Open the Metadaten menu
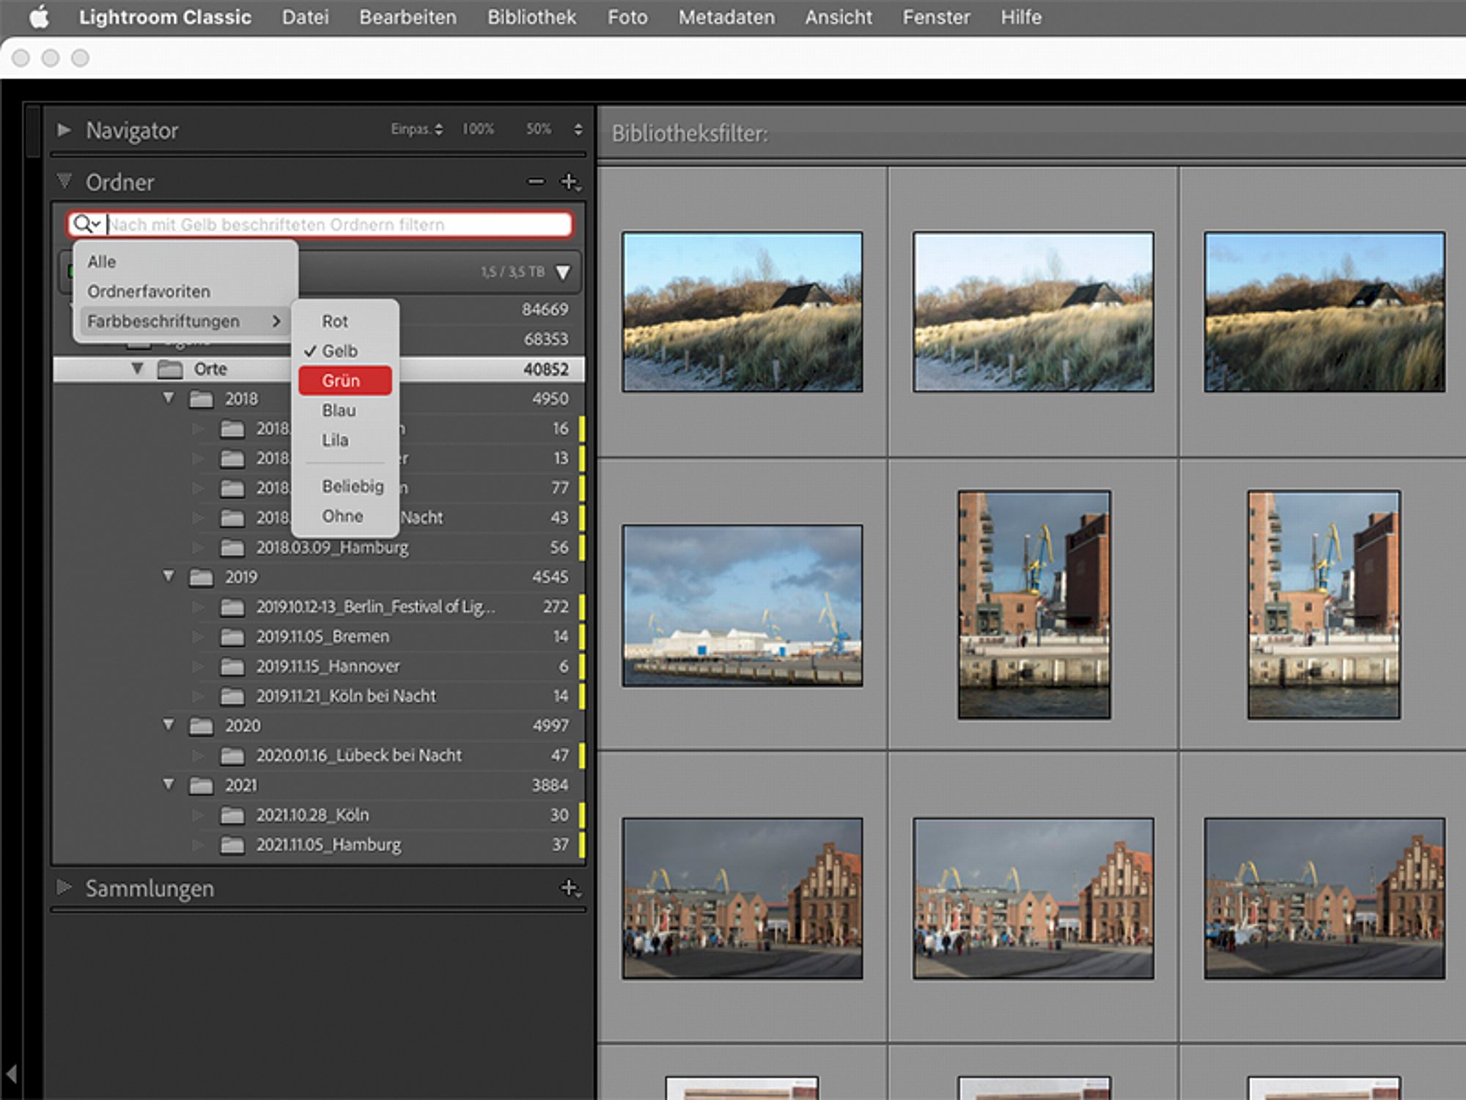The height and width of the screenshot is (1100, 1466). [726, 17]
